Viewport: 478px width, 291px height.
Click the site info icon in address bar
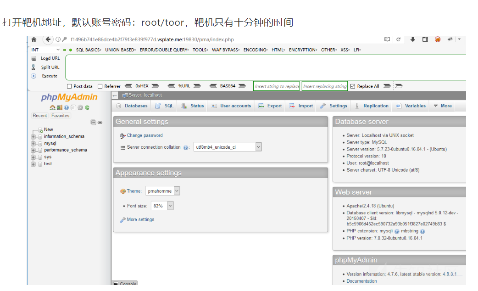(58, 39)
